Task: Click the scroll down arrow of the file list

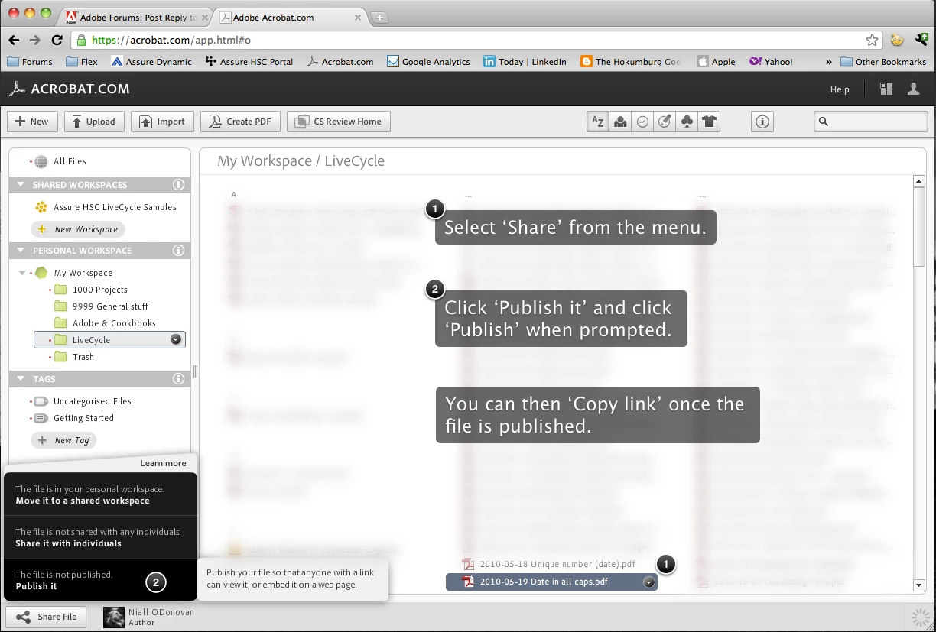Action: (x=920, y=585)
